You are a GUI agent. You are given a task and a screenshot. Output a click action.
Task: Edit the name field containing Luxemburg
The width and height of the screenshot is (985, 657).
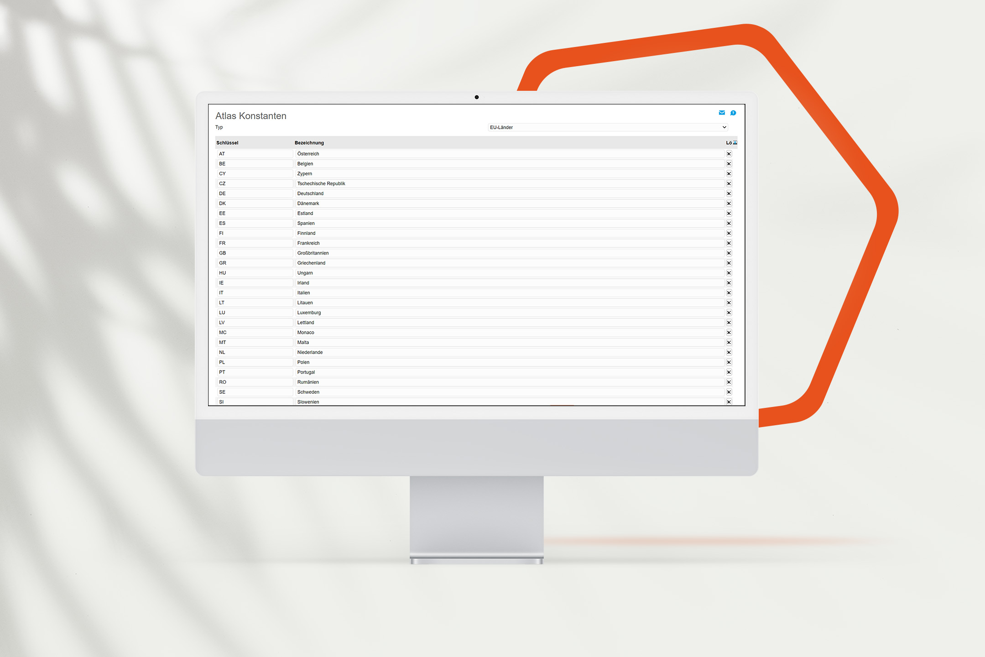pyautogui.click(x=510, y=313)
